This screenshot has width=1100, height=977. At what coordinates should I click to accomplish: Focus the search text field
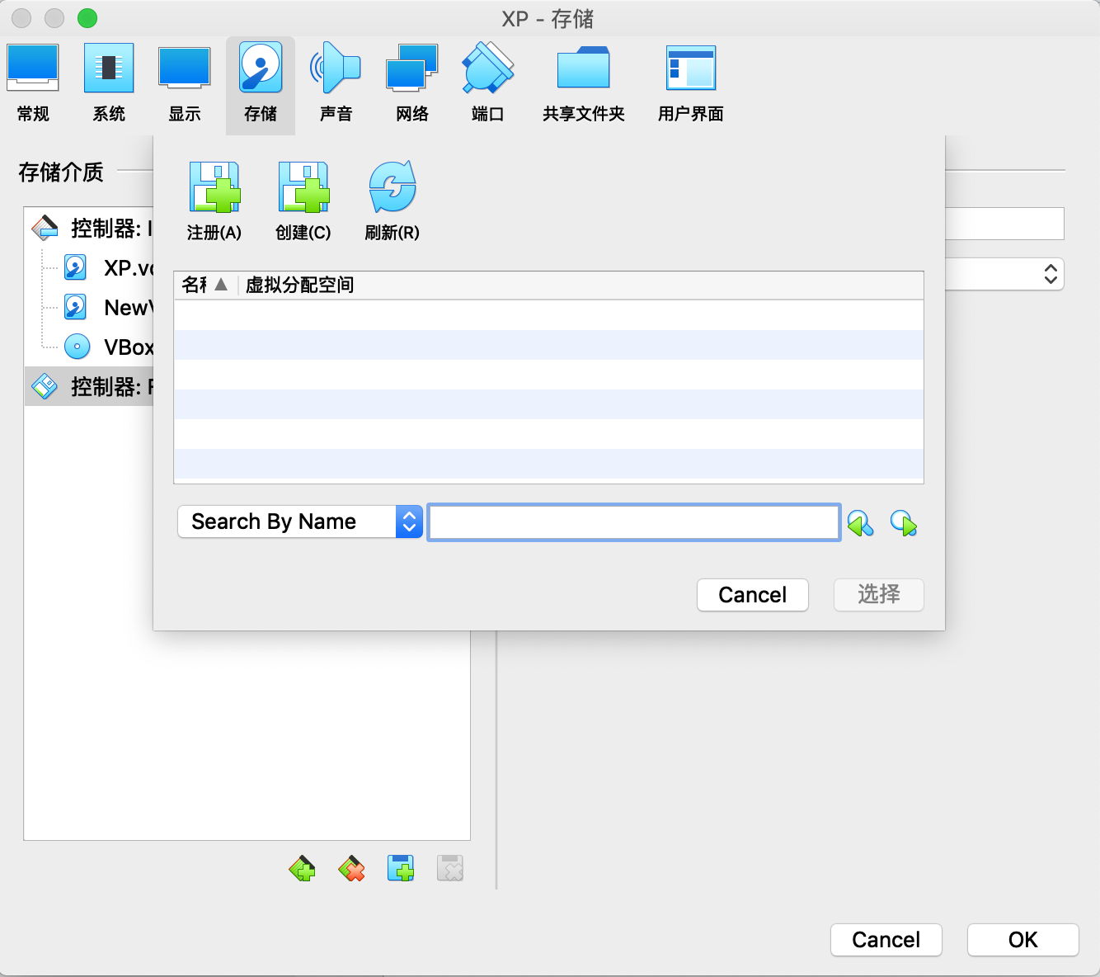[634, 522]
